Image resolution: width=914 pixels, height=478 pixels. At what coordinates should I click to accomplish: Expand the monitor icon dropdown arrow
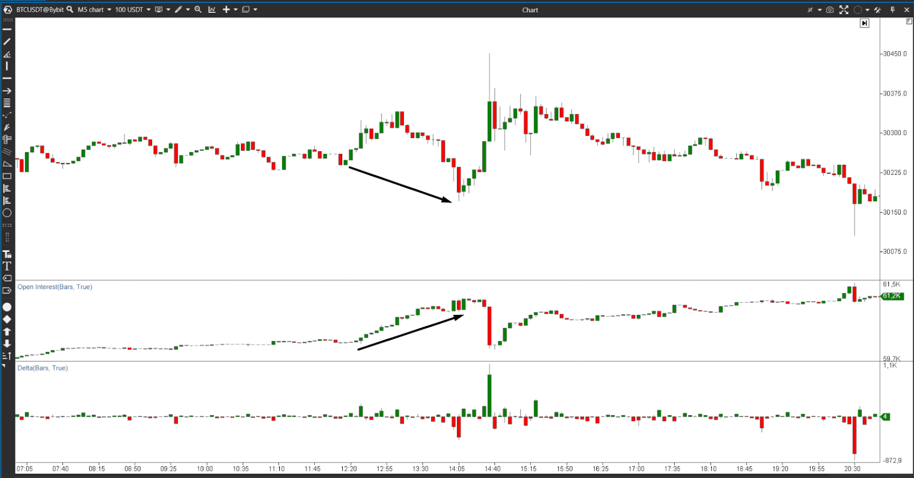(169, 10)
